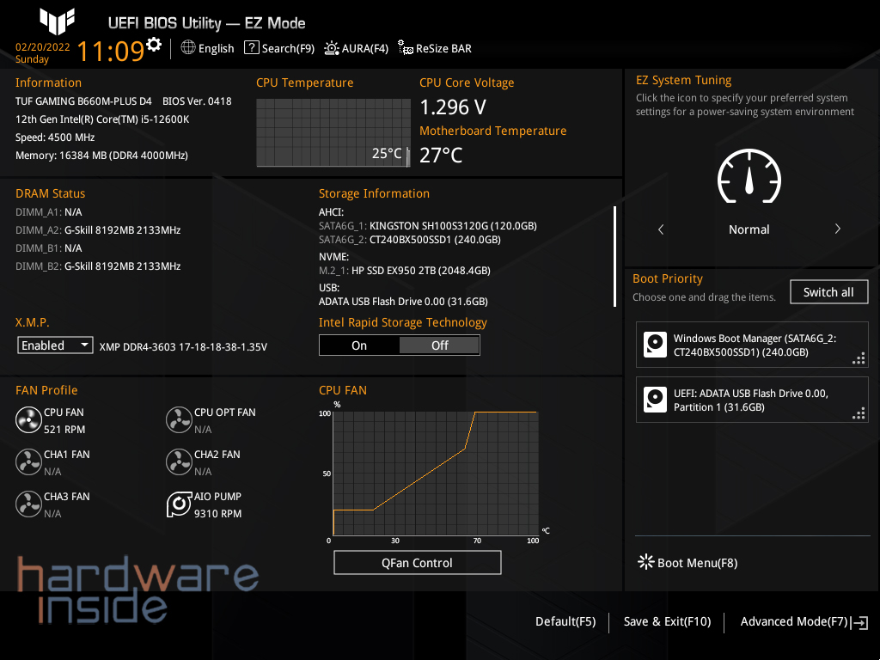
Task: Open AURA(F4) lighting icon
Action: click(x=332, y=48)
